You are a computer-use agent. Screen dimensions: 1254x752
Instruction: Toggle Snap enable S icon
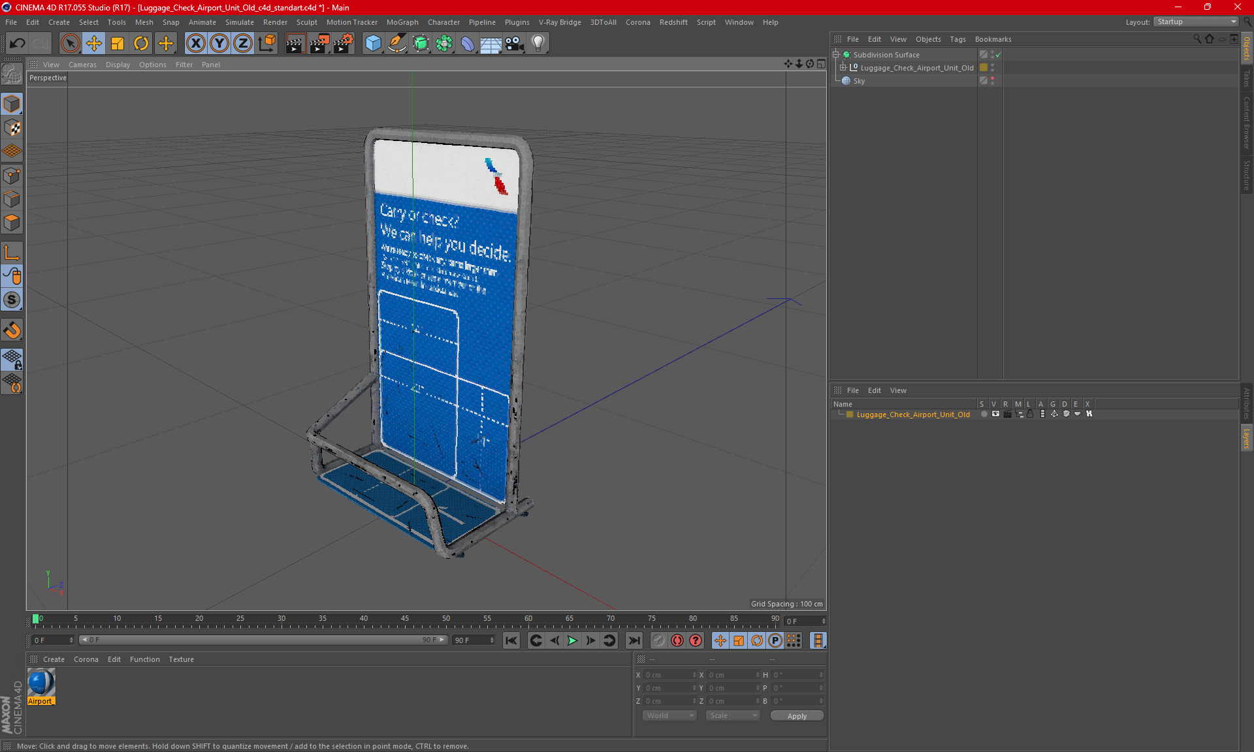pos(12,300)
